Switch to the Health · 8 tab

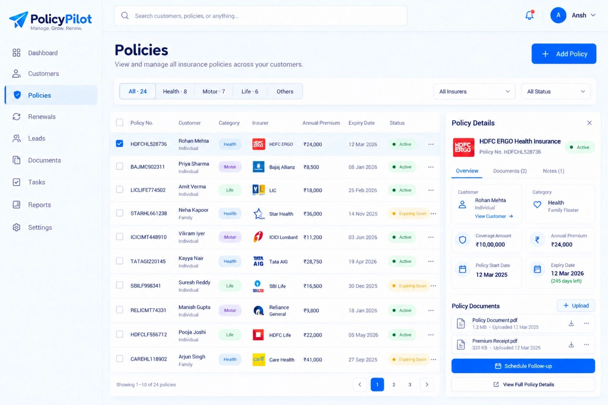pos(175,91)
